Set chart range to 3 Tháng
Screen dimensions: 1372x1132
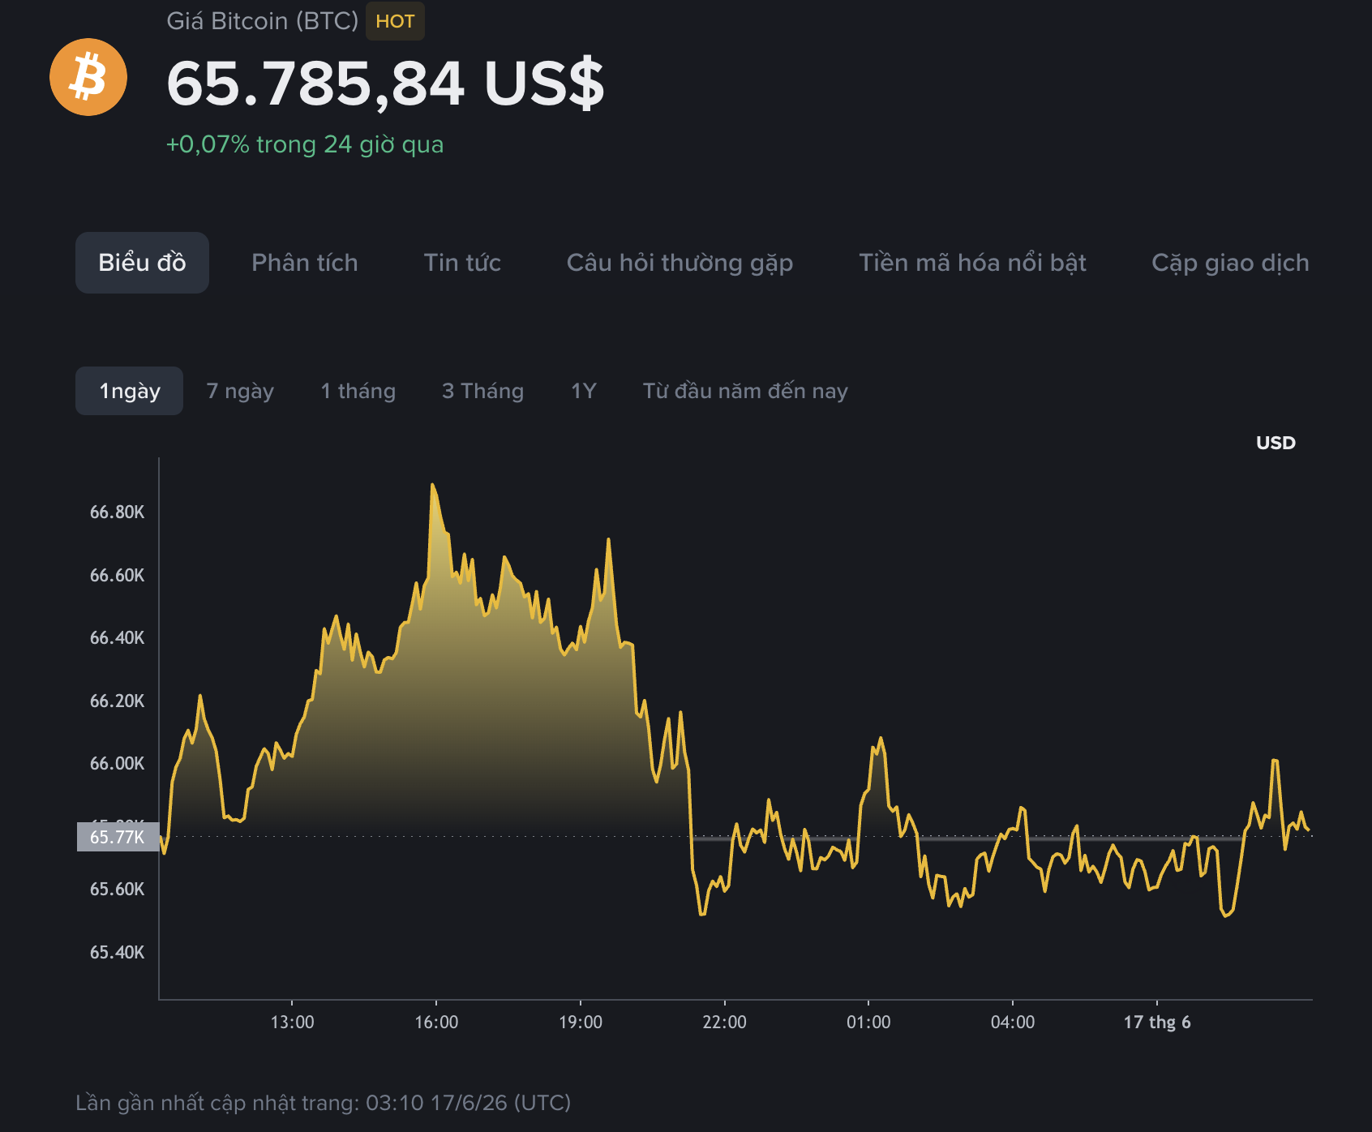click(x=482, y=391)
